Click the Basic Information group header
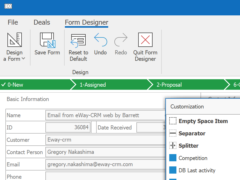Screen dimensions: 240x180 click(x=28, y=99)
